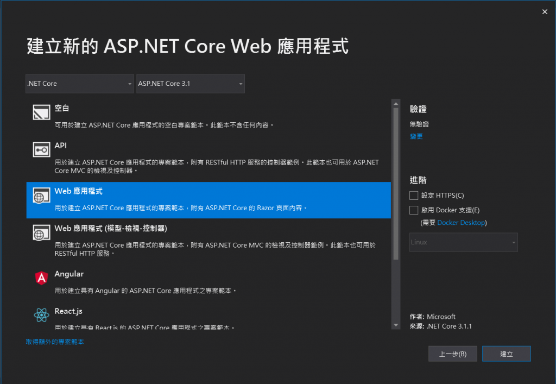
Task: Open the Docker Desktop link
Action: point(461,223)
